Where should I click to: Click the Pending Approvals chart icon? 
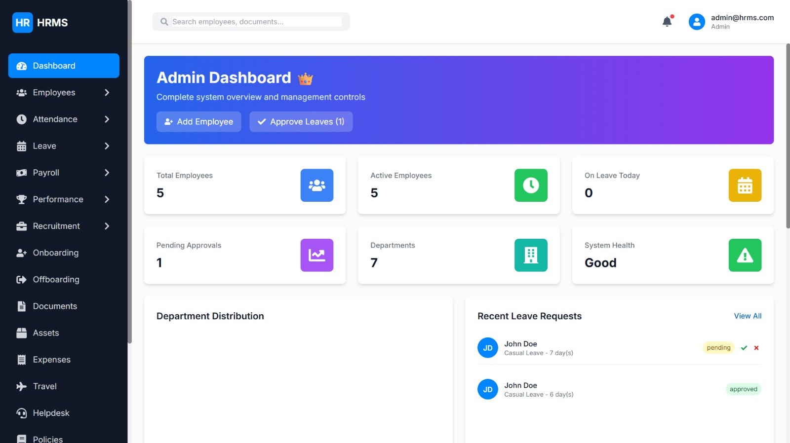point(316,255)
